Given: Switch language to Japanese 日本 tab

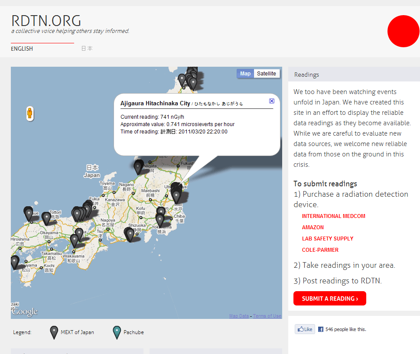Looking at the screenshot, I should (87, 49).
